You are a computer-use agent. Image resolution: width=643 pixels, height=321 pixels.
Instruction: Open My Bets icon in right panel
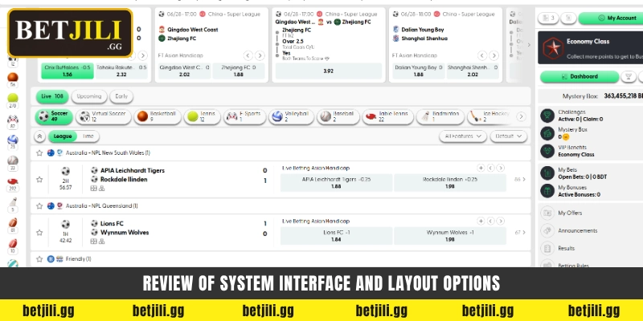pos(547,173)
